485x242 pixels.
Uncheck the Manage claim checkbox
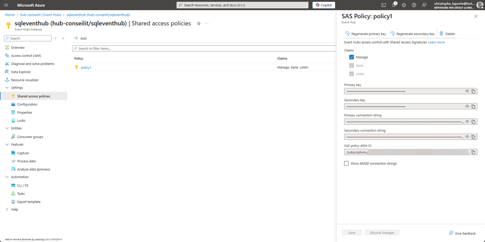coord(351,57)
